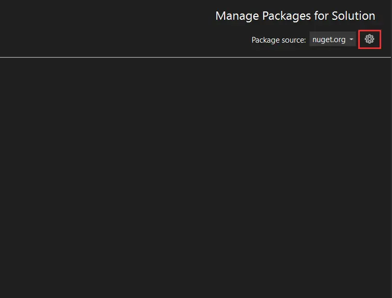Open package source settings via the gear
Screen dimensions: 392x298
[370, 40]
